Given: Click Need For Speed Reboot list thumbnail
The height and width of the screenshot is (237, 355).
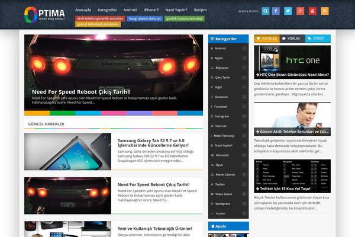Looking at the screenshot, I should pyautogui.click(x=67, y=196).
